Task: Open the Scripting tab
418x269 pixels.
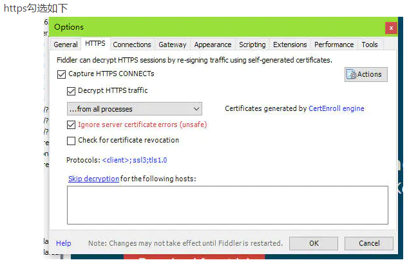Action: click(x=252, y=45)
